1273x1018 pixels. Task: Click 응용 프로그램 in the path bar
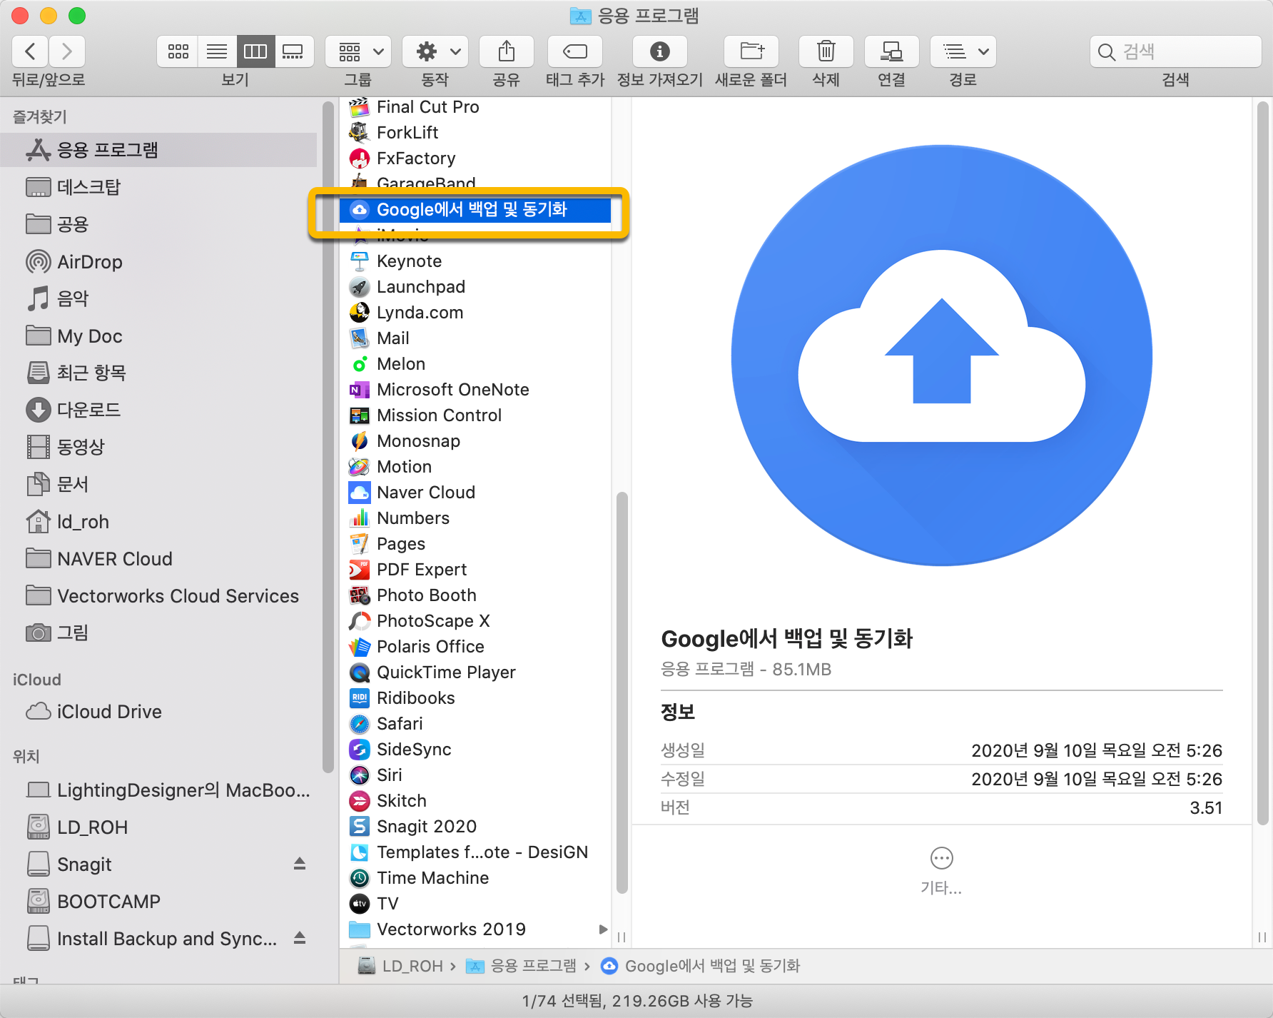[521, 966]
